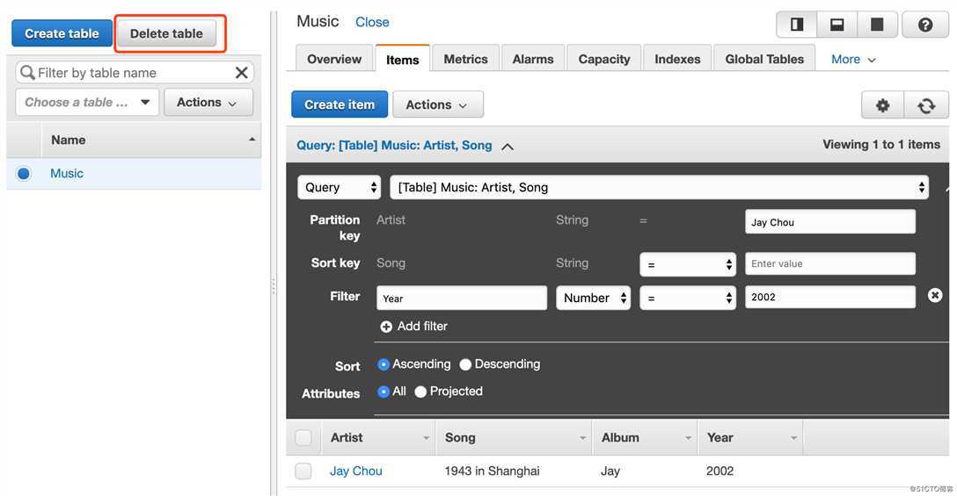
Task: Open the Song column header menu arrow
Action: click(583, 438)
